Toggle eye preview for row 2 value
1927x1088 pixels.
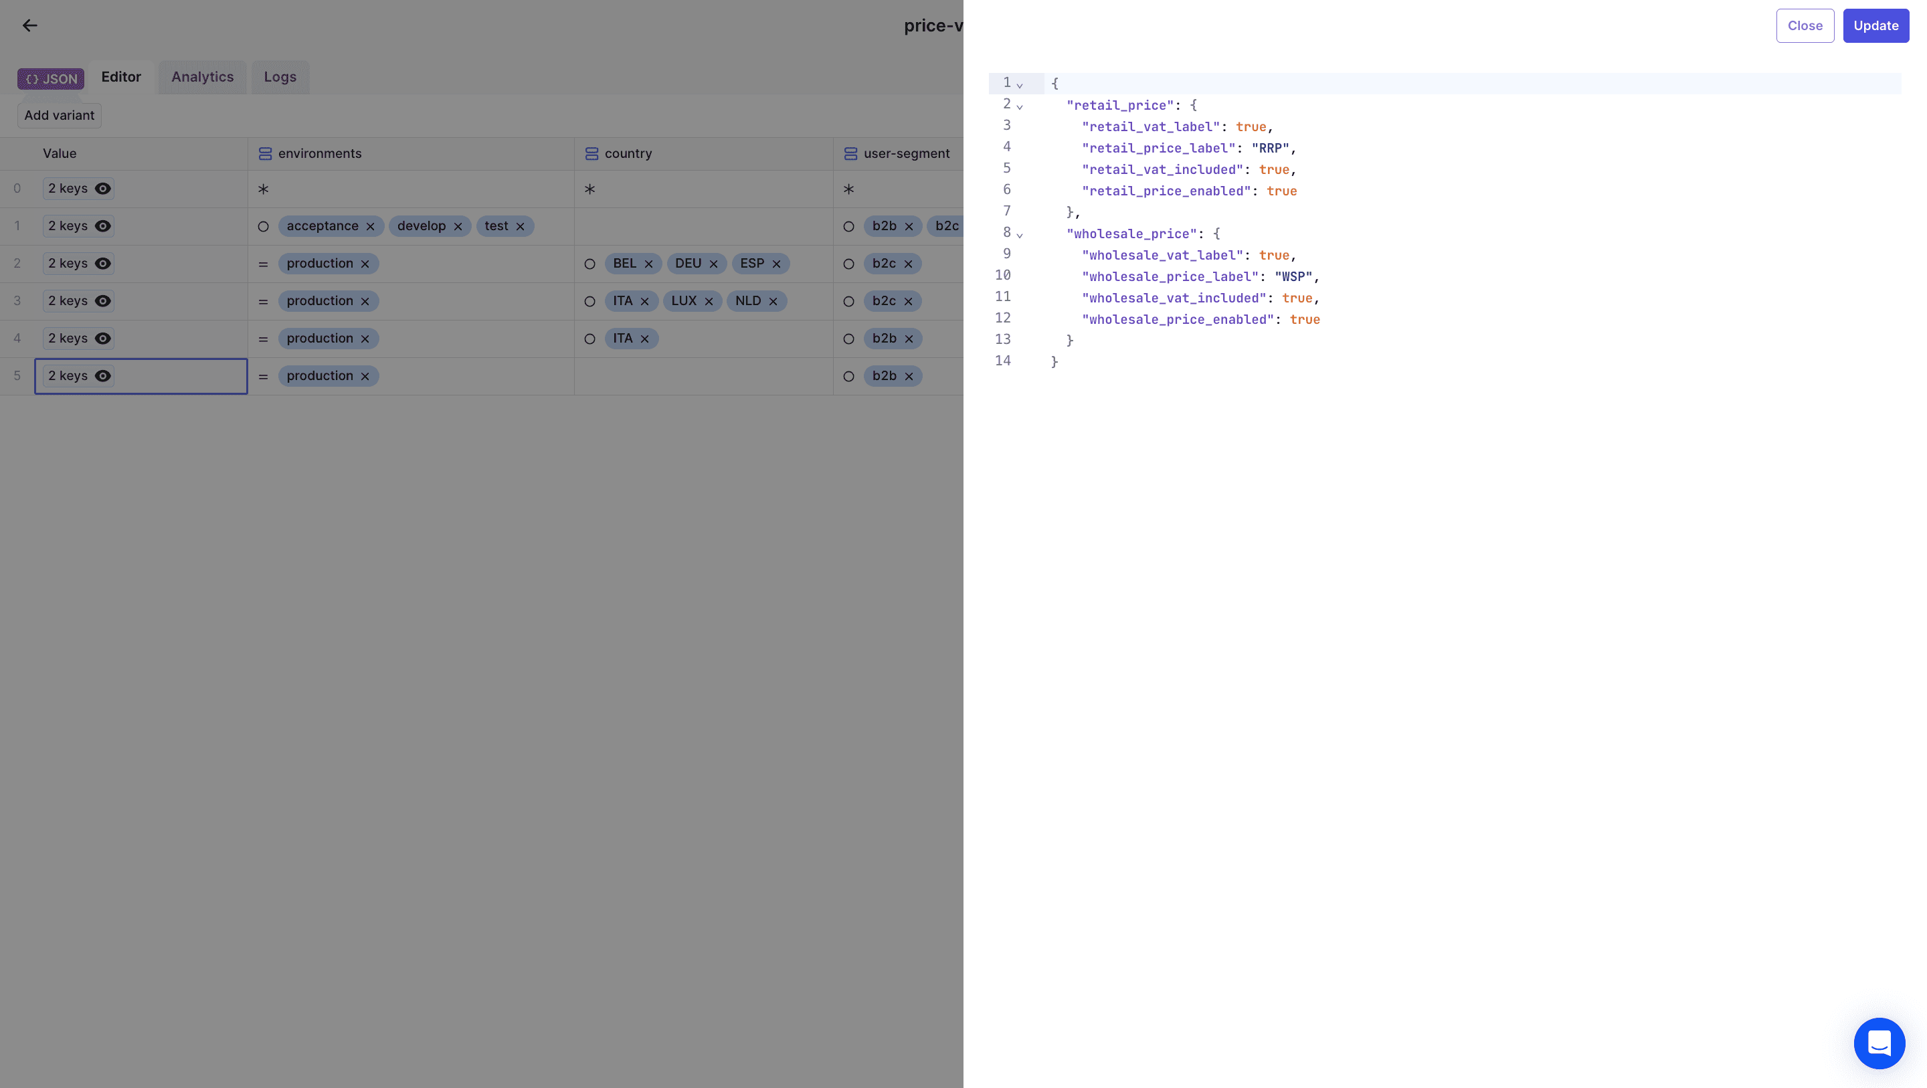click(103, 264)
